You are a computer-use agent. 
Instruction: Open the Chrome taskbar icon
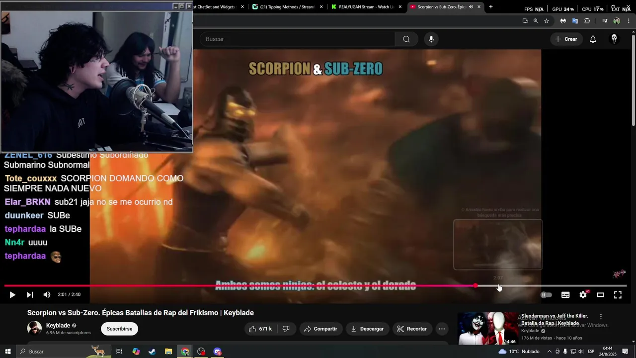click(185, 352)
